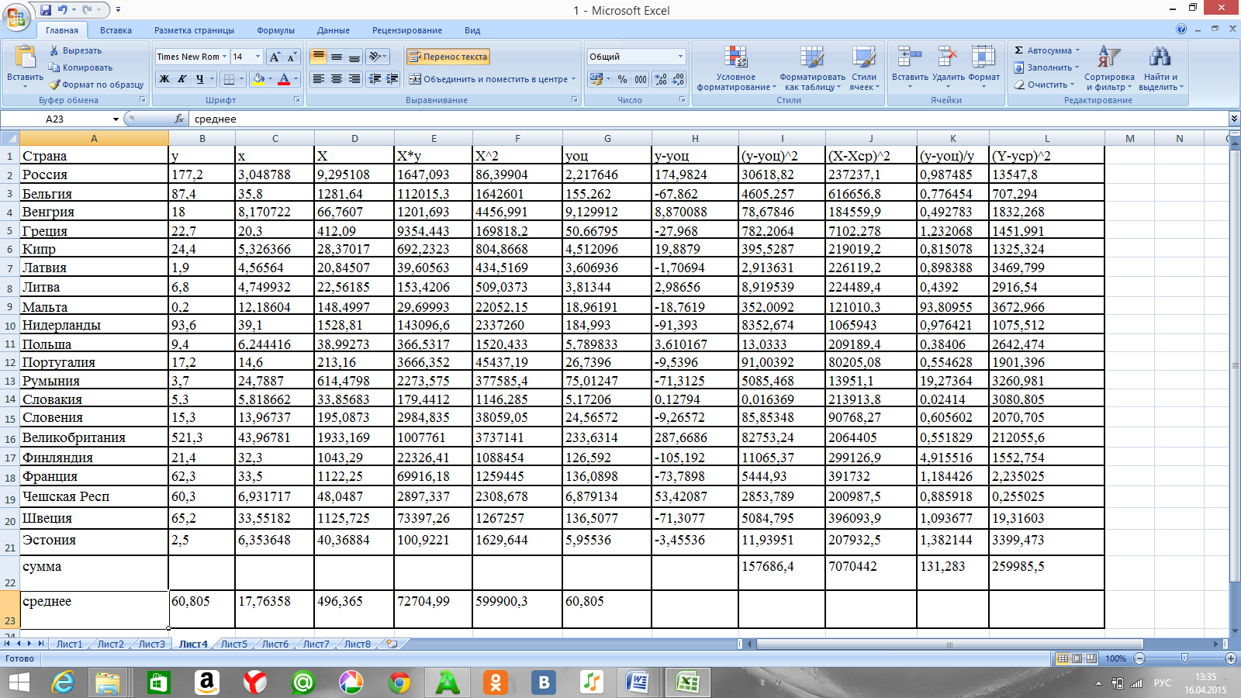Image resolution: width=1241 pixels, height=698 pixels.
Task: Click the yellow fill color bucket
Action: 258,79
